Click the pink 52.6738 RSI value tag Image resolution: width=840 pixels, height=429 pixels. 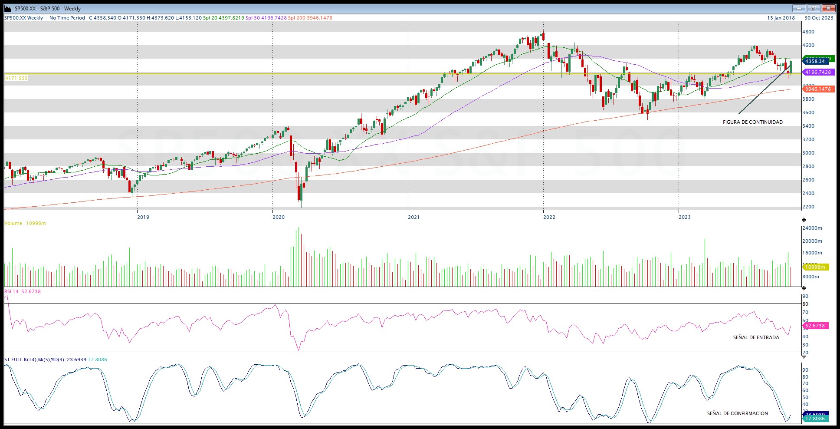tap(816, 326)
